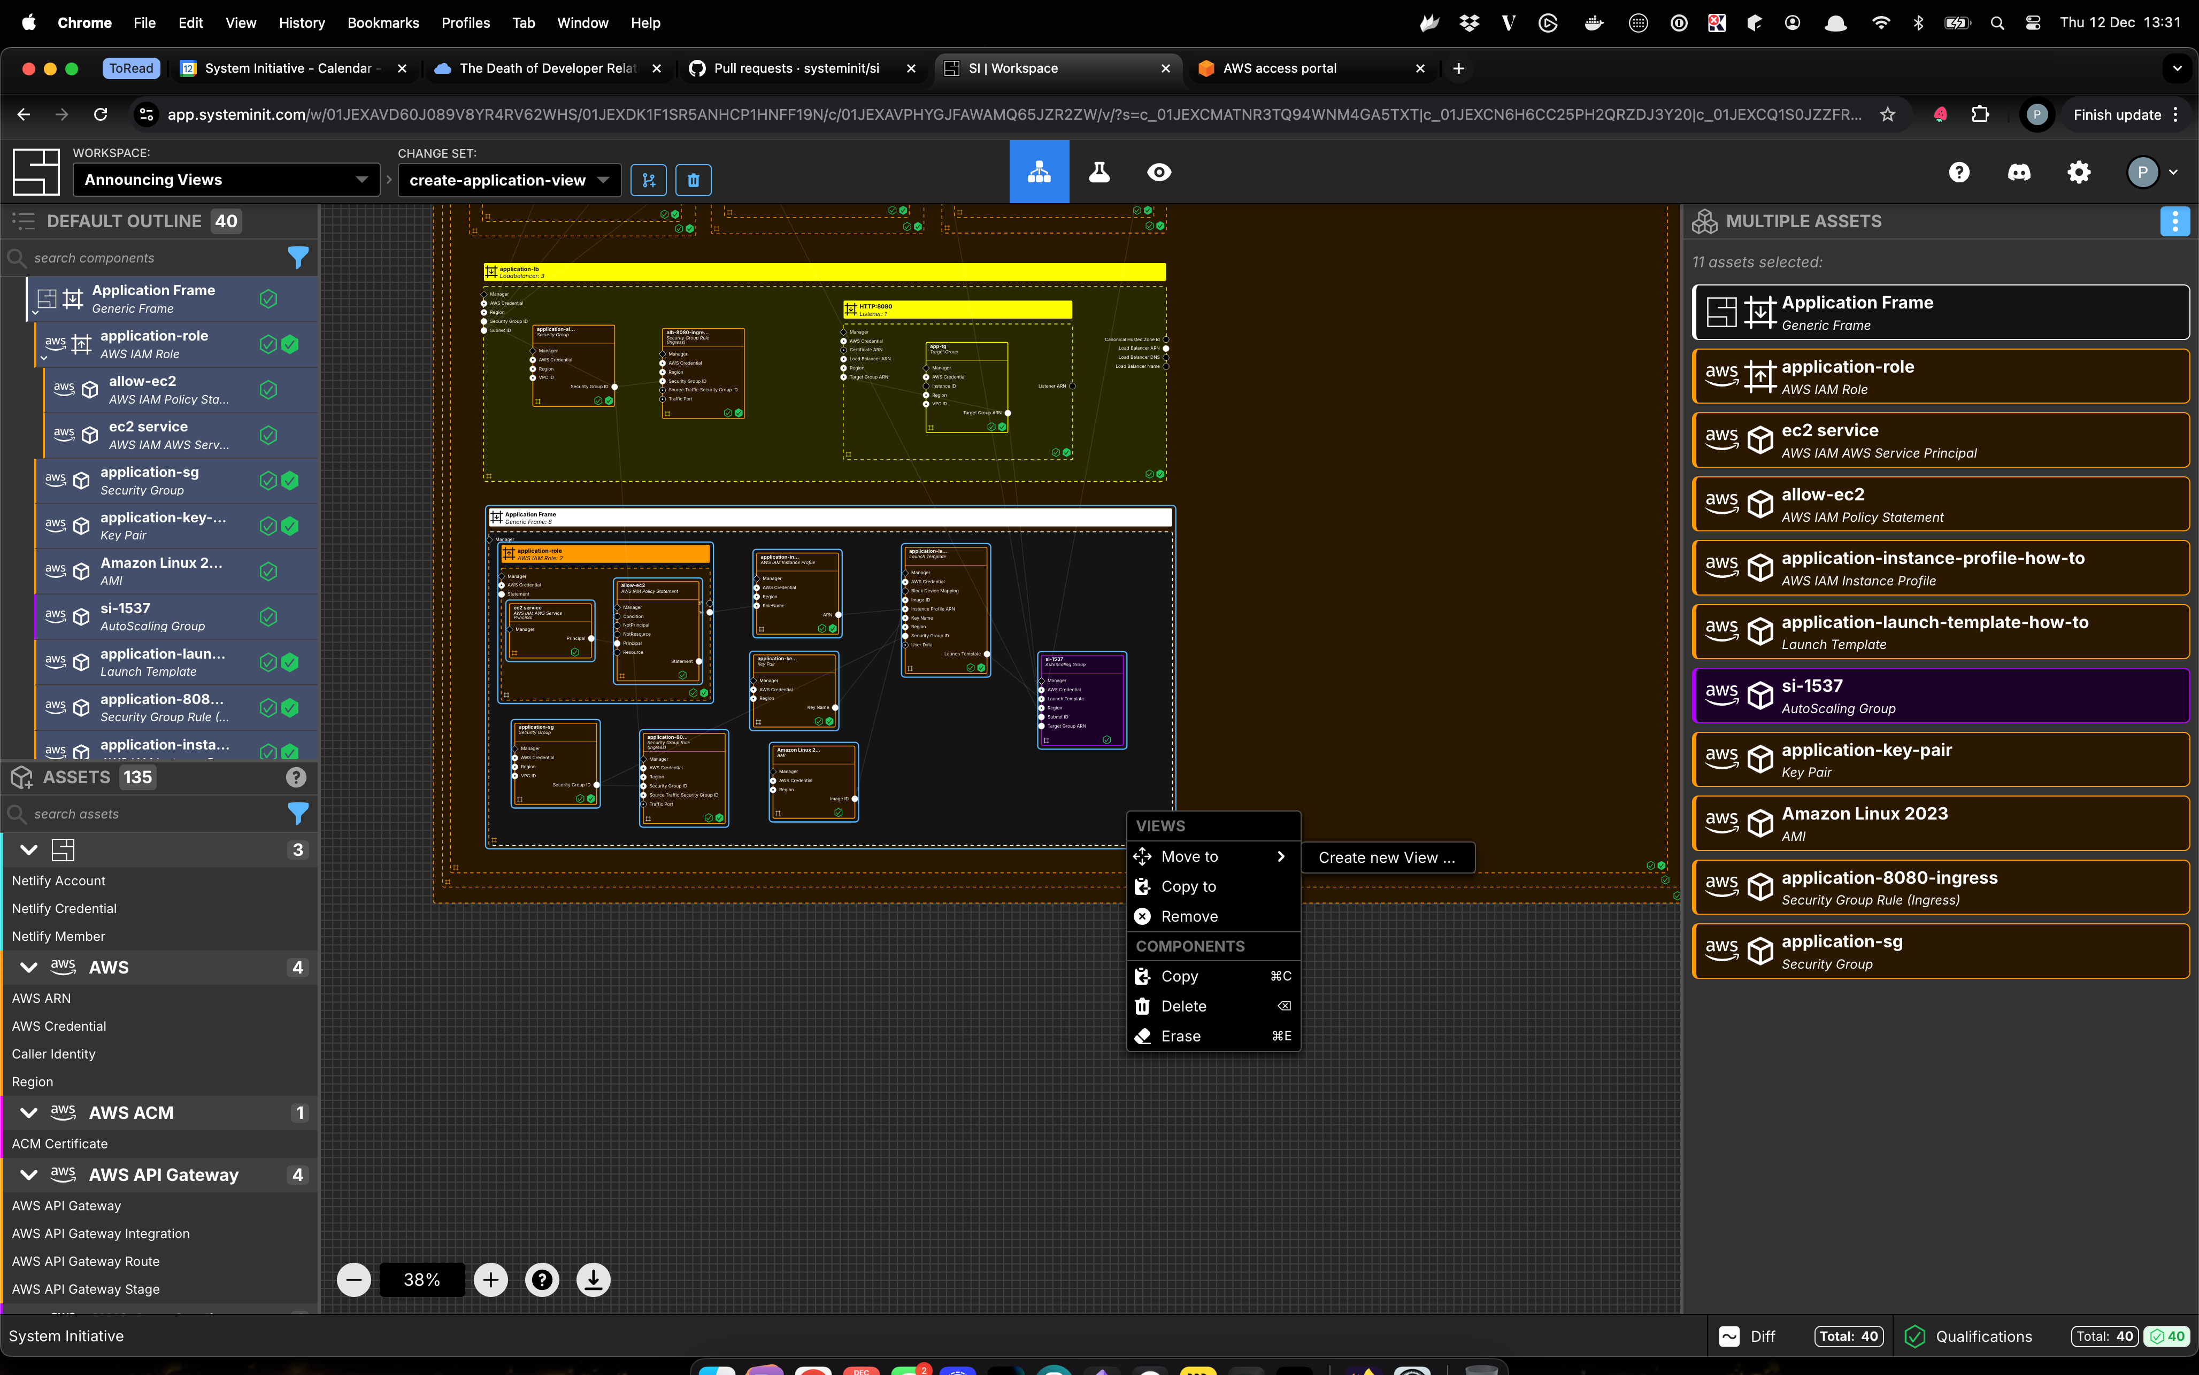Open the Model diagram view icon
This screenshot has width=2199, height=1375.
point(1039,172)
